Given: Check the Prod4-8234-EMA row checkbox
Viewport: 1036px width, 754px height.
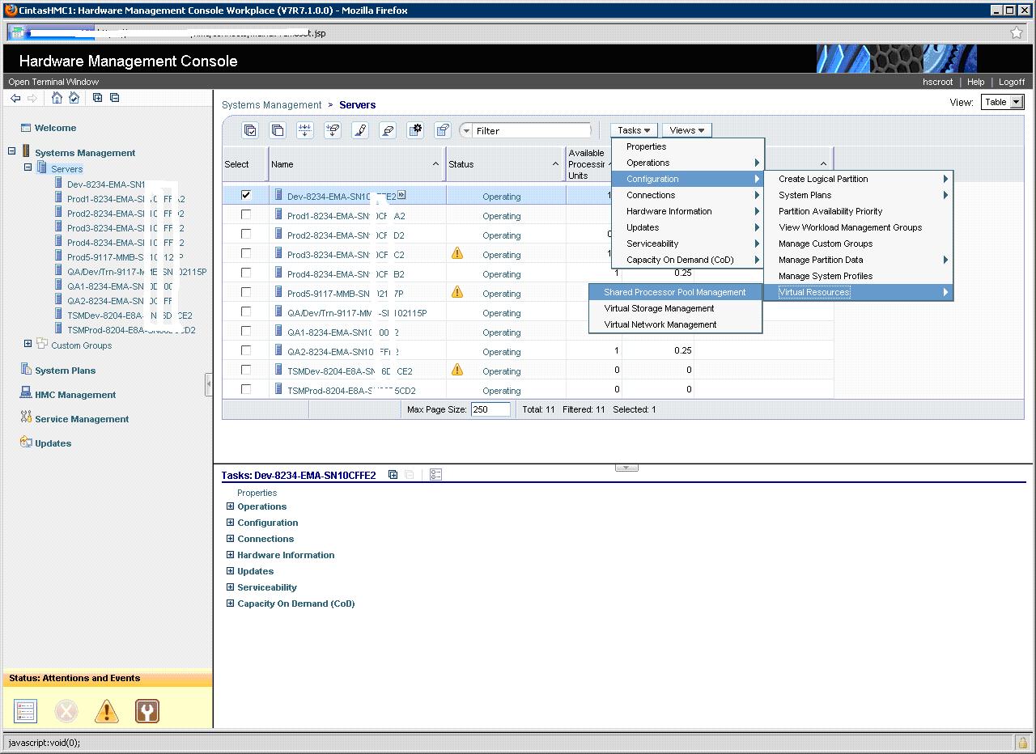Looking at the screenshot, I should click(x=246, y=273).
